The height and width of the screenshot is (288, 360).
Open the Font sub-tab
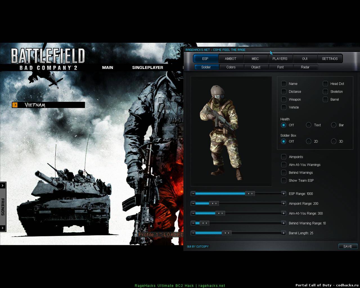(x=280, y=67)
